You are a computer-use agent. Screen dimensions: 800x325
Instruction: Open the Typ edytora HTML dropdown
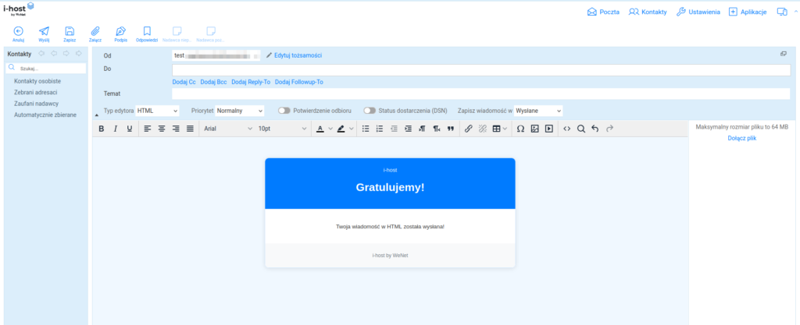click(158, 111)
